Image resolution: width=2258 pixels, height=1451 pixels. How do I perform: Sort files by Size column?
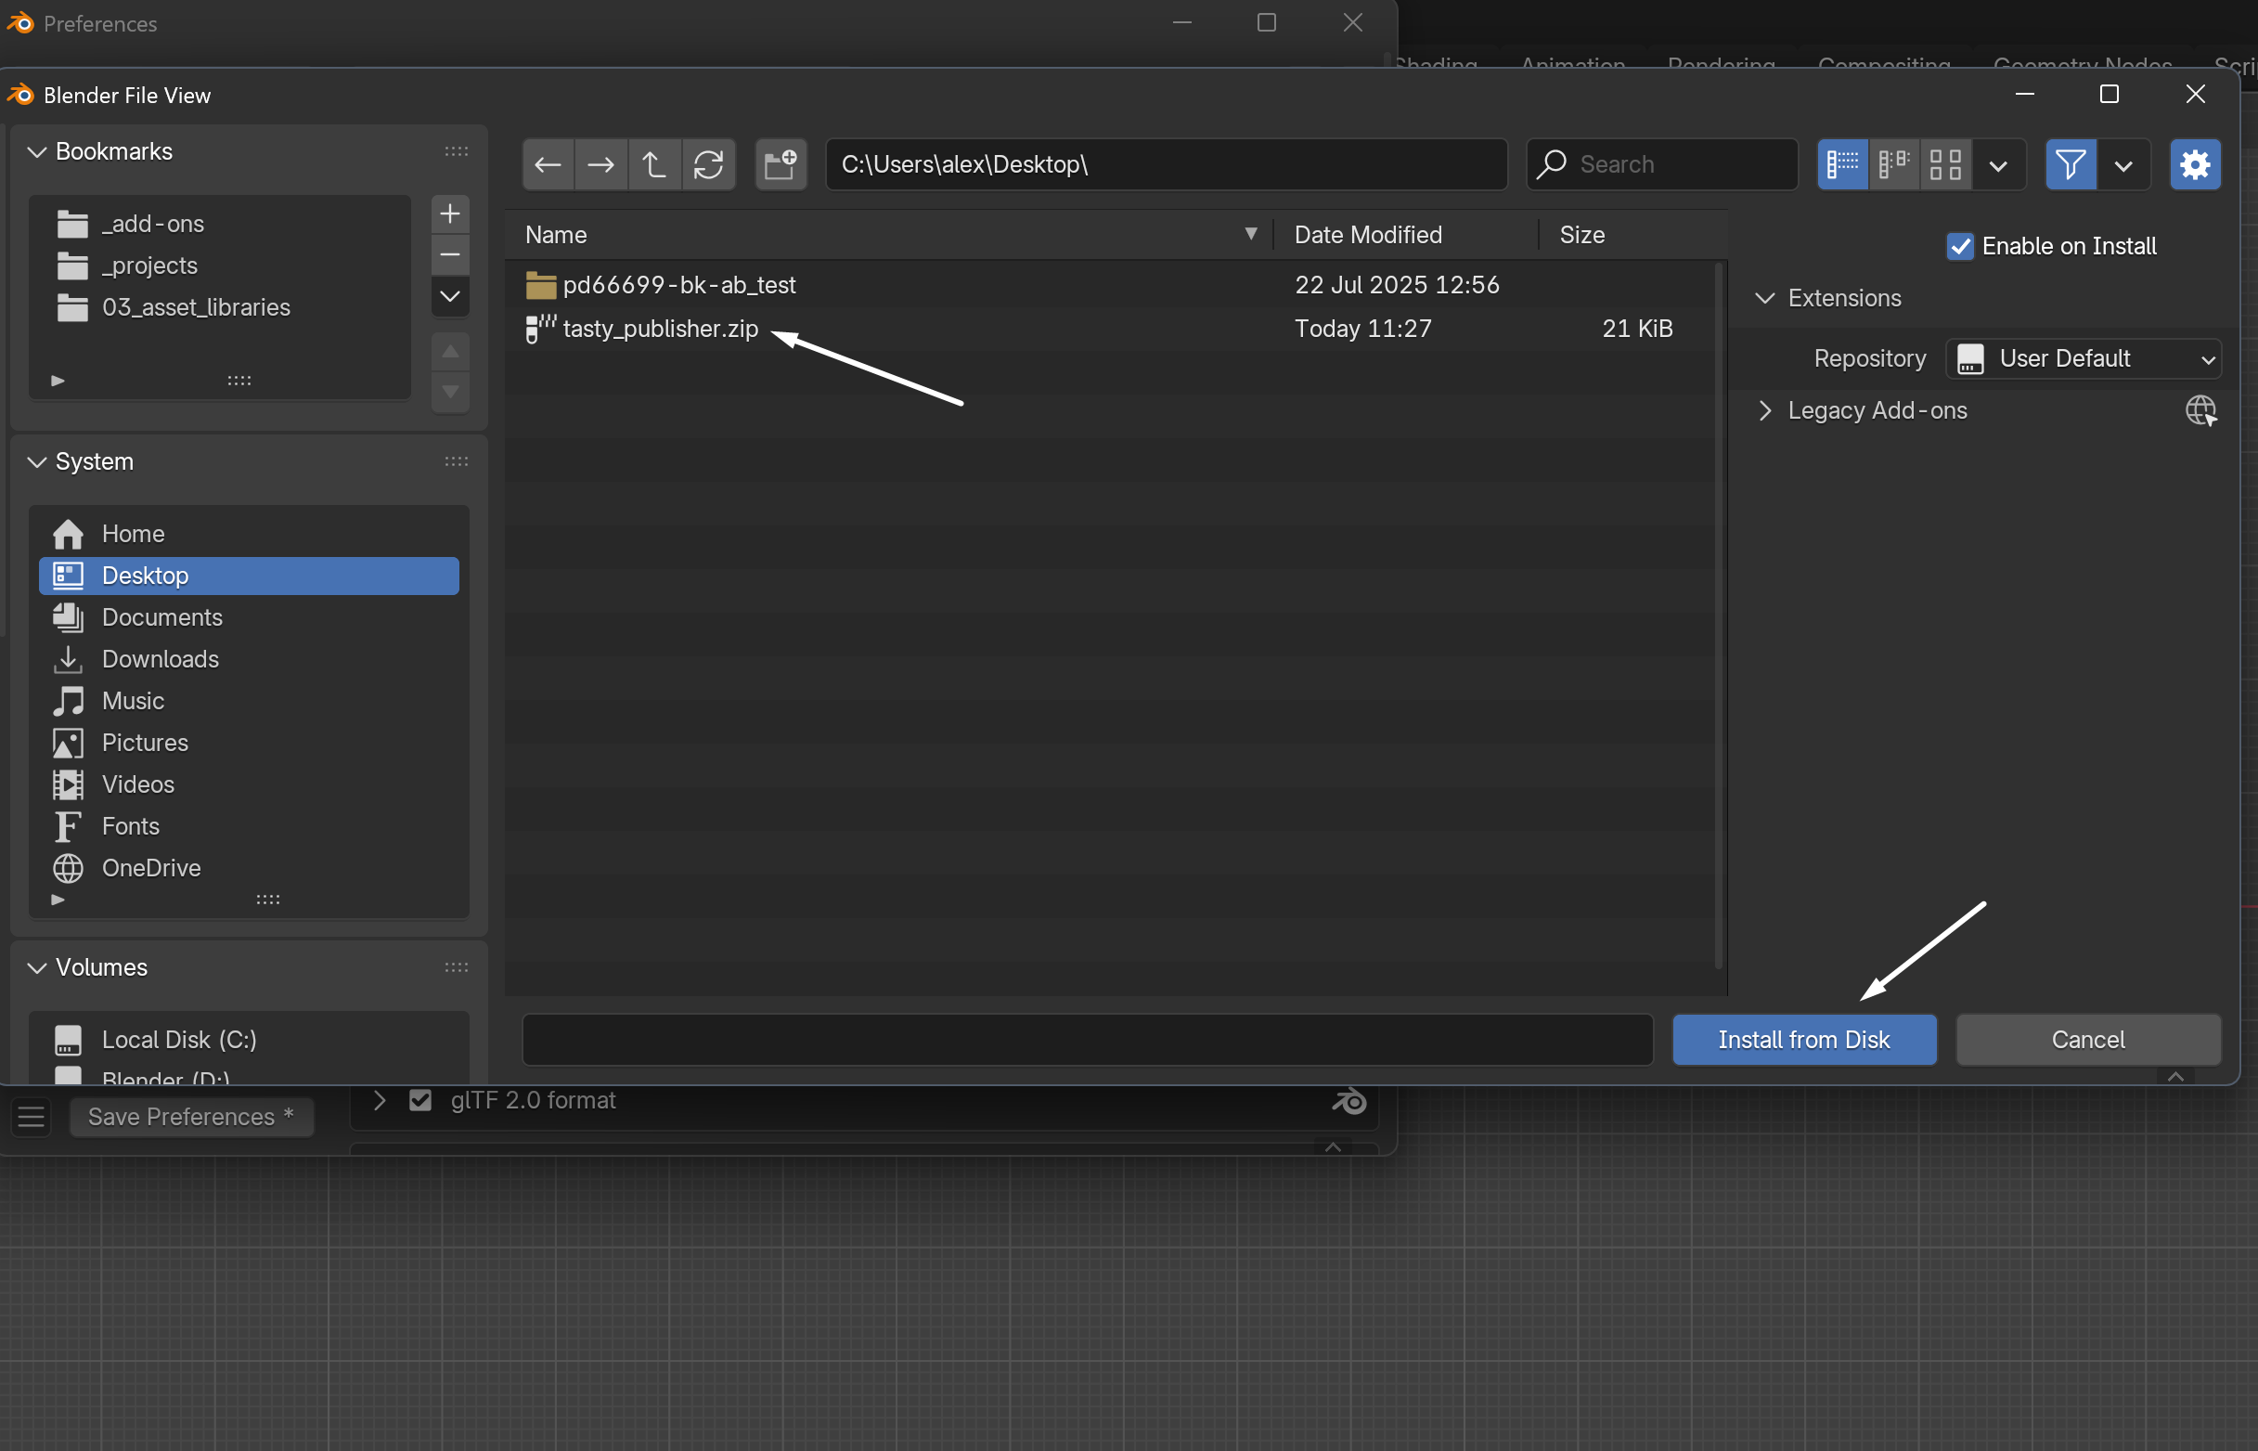click(x=1632, y=235)
